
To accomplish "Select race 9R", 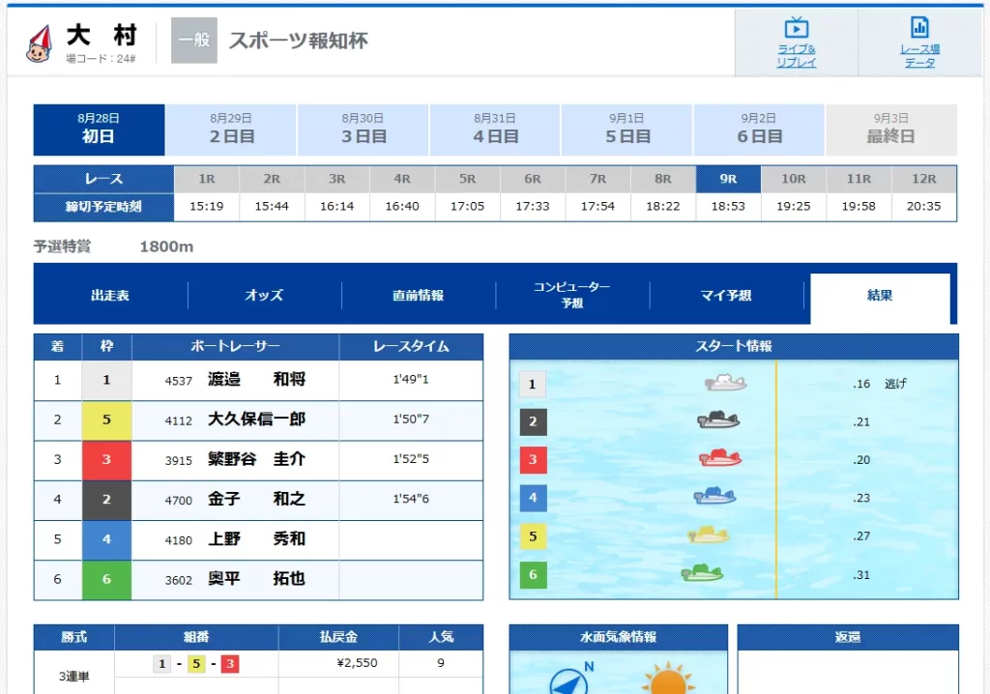I will click(x=728, y=178).
